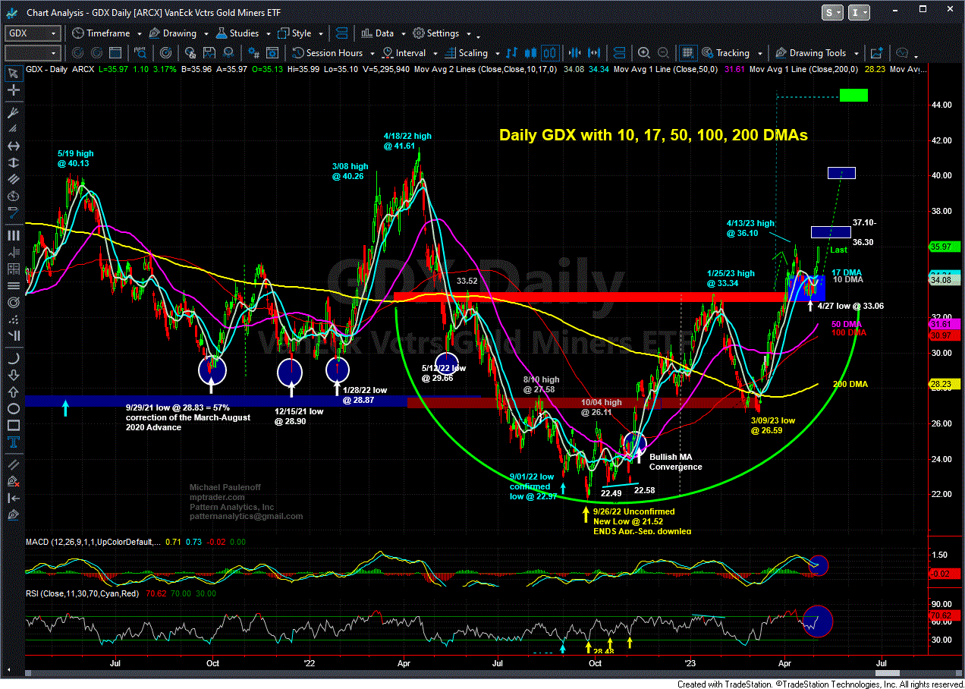Switch chart to filled candlestick style
The image size is (965, 689).
[x=530, y=53]
